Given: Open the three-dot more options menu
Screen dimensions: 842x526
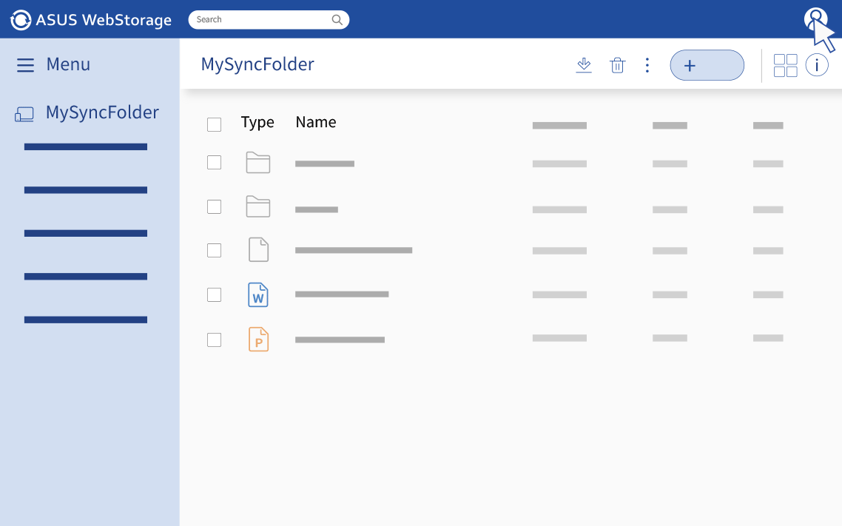Looking at the screenshot, I should [x=647, y=65].
